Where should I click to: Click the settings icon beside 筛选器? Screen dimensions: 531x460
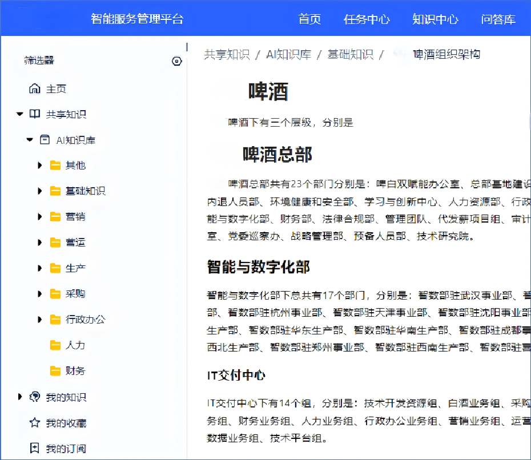click(176, 61)
